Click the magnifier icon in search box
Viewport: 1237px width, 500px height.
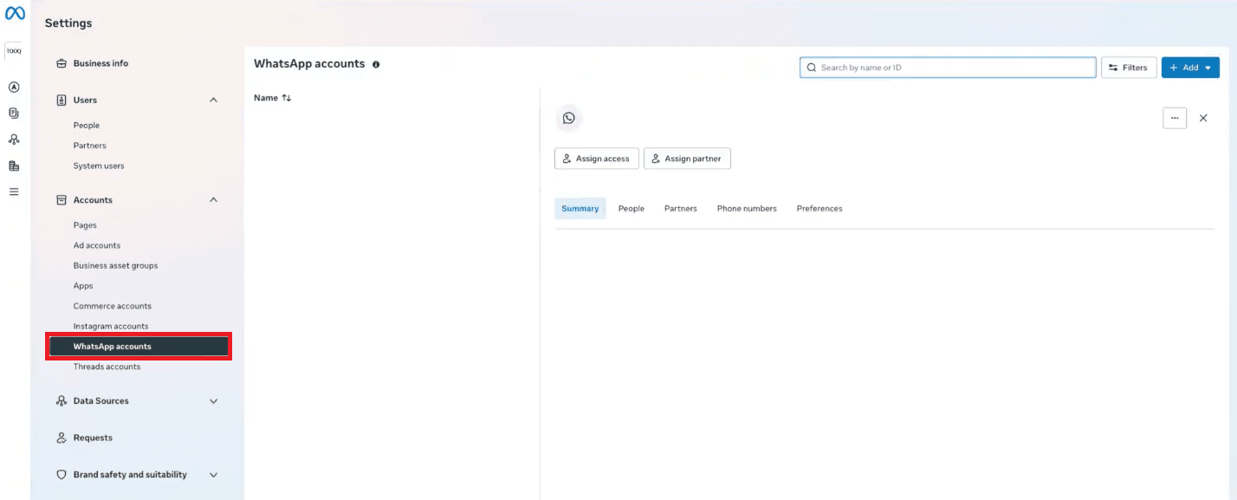[x=812, y=68]
